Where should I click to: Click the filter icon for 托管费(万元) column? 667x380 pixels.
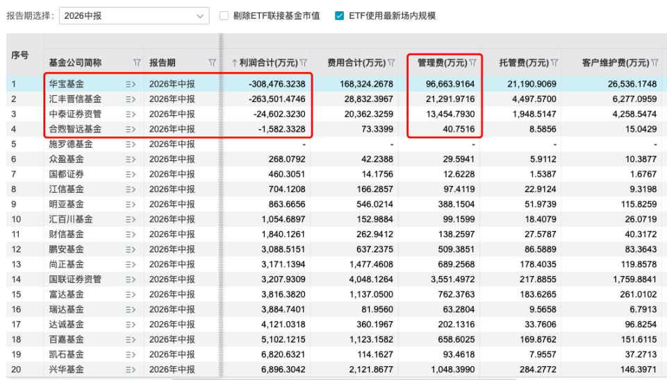pyautogui.click(x=554, y=63)
